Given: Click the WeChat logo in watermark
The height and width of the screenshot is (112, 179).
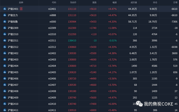Looking at the screenshot, I should coord(139,104).
